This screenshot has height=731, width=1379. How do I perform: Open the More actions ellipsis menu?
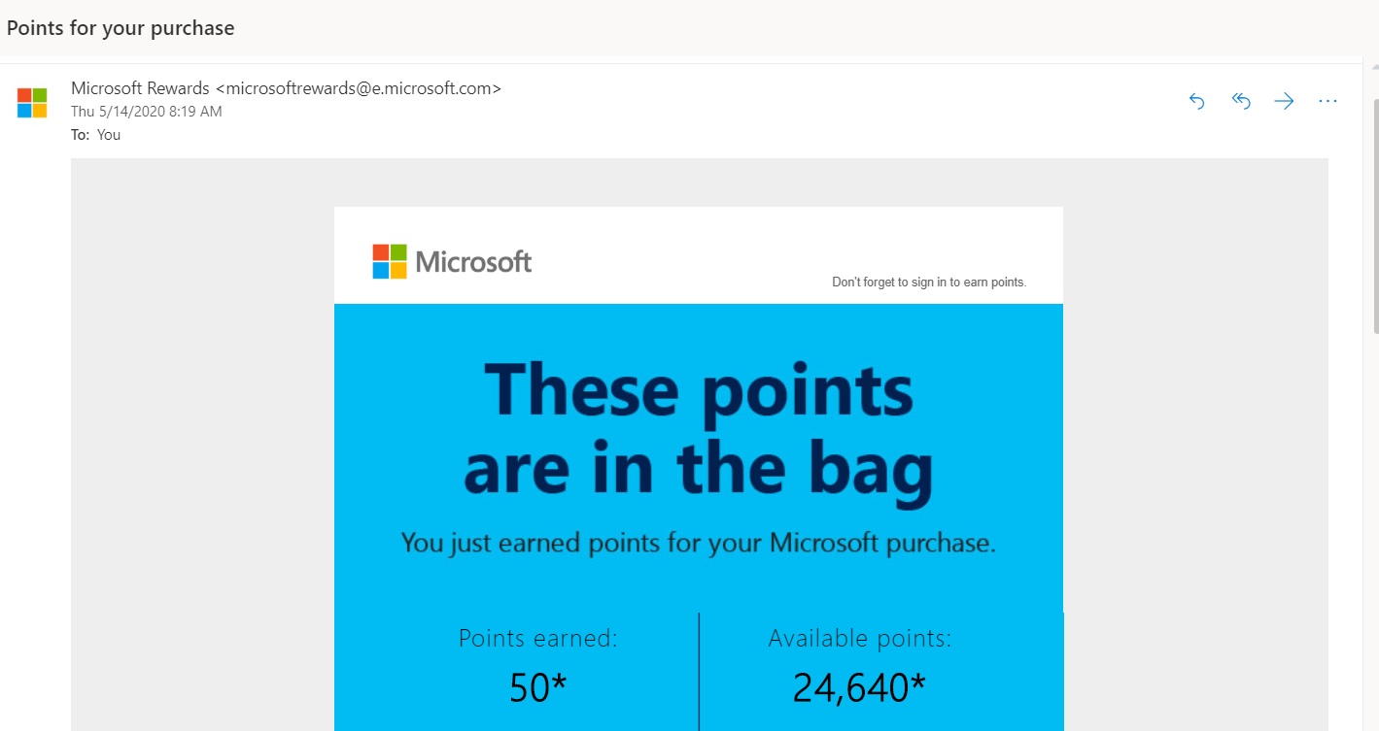click(1328, 101)
